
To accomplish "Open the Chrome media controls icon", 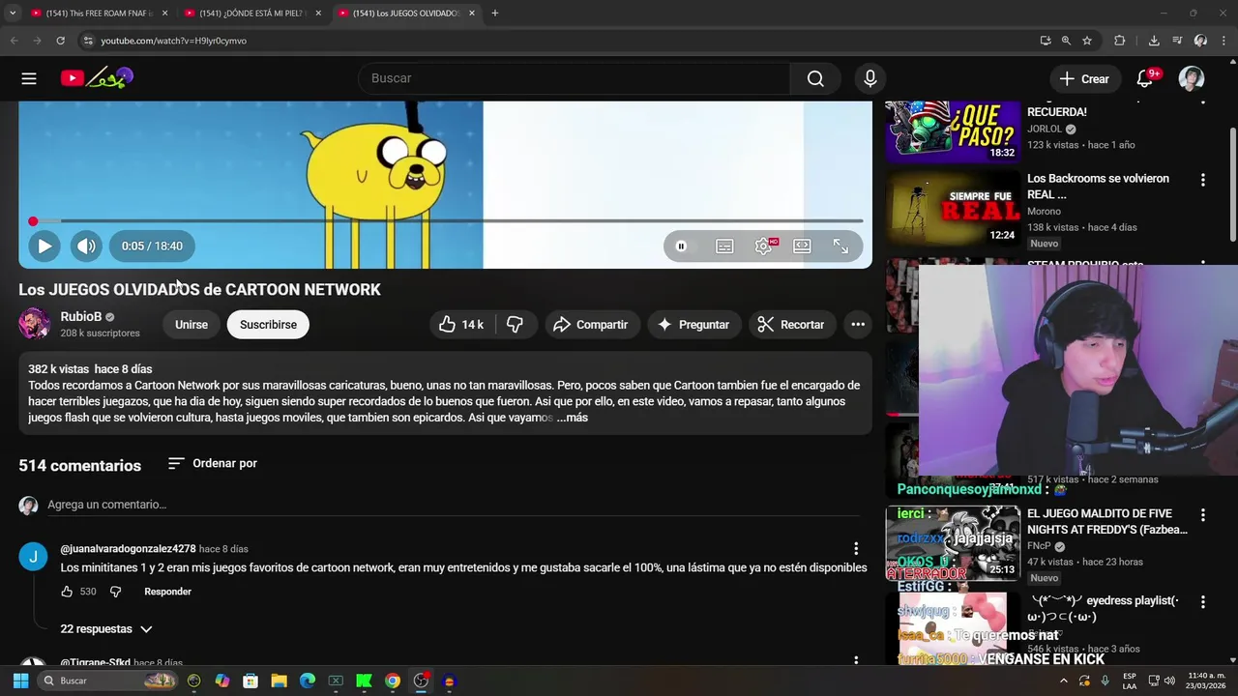I will click(1177, 41).
